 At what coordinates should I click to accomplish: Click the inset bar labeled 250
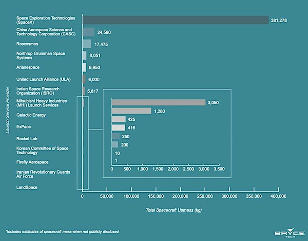coord(115,136)
